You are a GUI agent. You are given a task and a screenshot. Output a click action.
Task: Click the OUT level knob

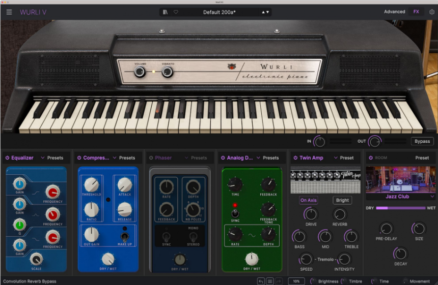[x=374, y=142]
